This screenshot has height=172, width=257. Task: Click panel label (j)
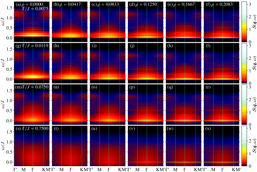tap(132, 46)
